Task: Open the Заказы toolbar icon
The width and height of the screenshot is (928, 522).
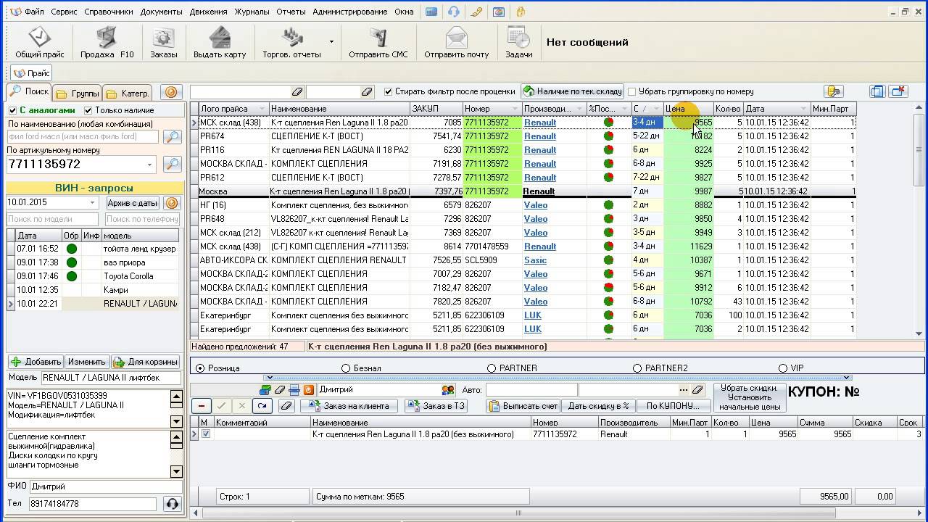Action: point(163,43)
